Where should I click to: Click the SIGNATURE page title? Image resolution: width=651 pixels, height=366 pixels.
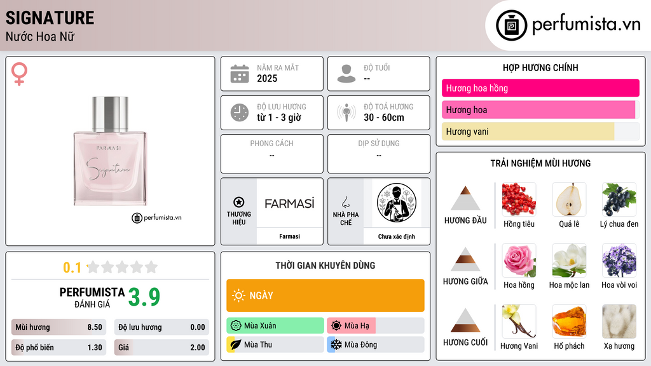[50, 18]
